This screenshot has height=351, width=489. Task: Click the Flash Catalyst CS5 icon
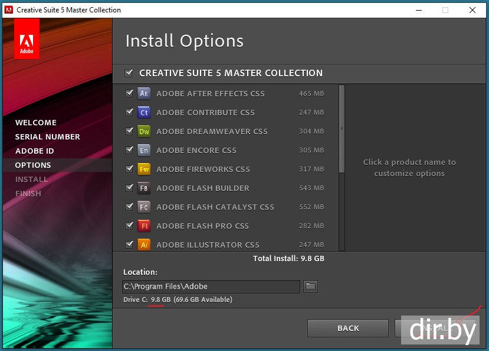(144, 207)
